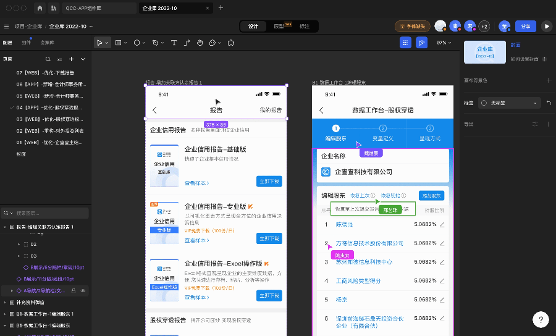Viewport: 556px width, 336px height.
Task: Toggle lock on A导航 layer
Action: click(x=74, y=290)
